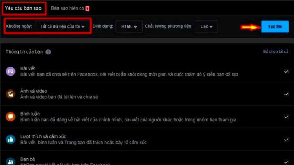Uncheck the Bình luận checkbox

click(x=286, y=117)
